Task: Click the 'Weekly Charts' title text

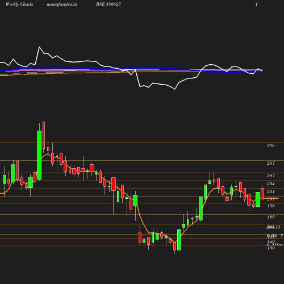Action: [19, 4]
